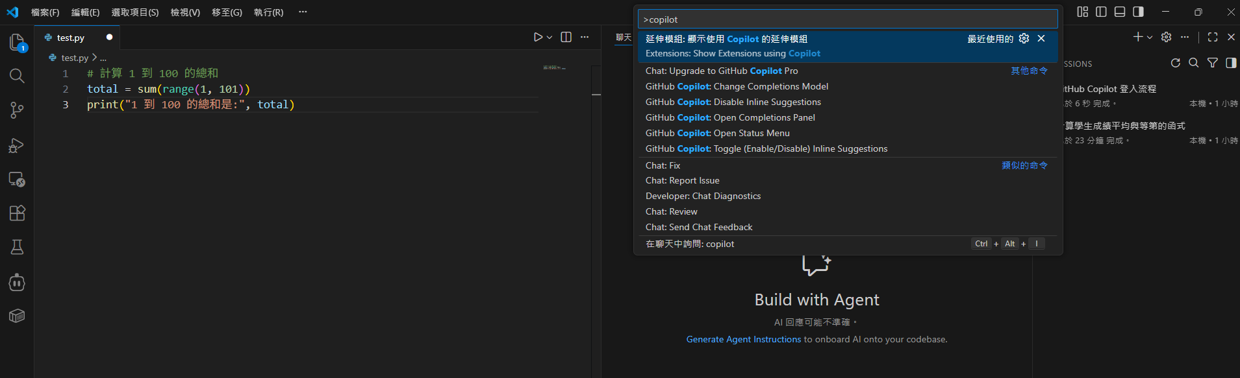Open Source Control view in activity bar
1240x378 pixels.
click(17, 110)
